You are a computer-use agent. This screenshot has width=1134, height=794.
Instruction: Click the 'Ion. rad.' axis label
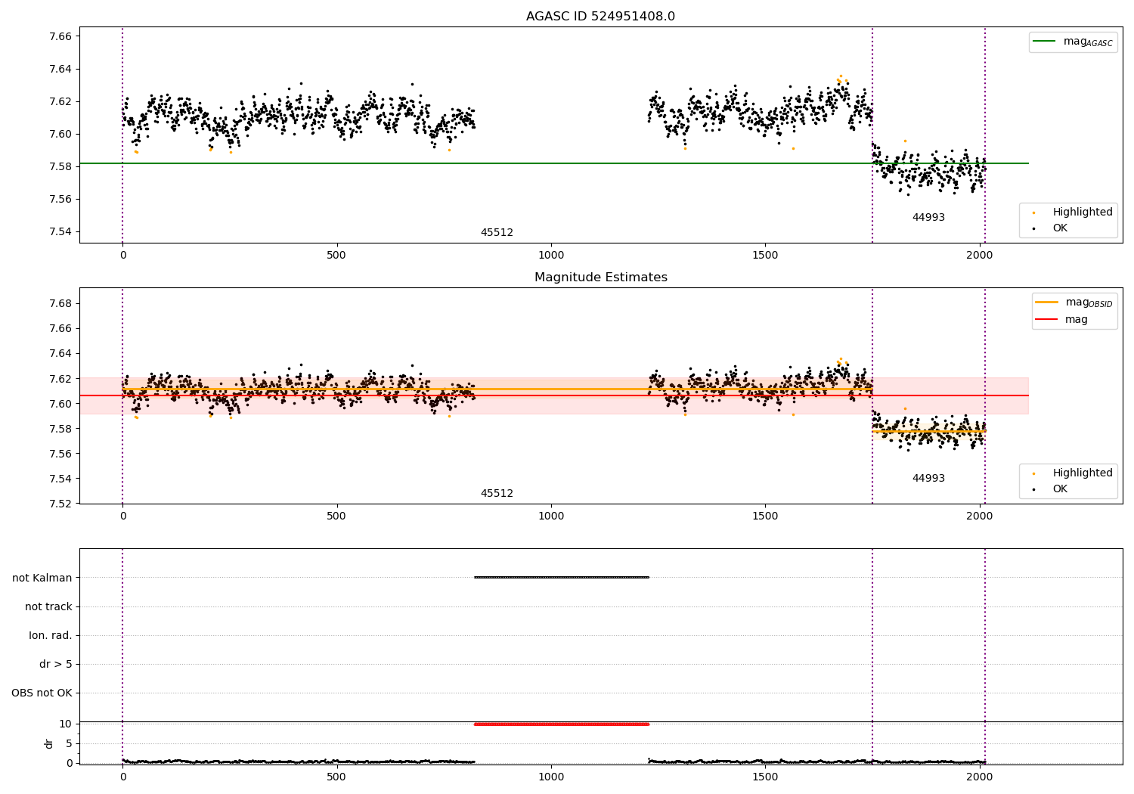tap(51, 635)
